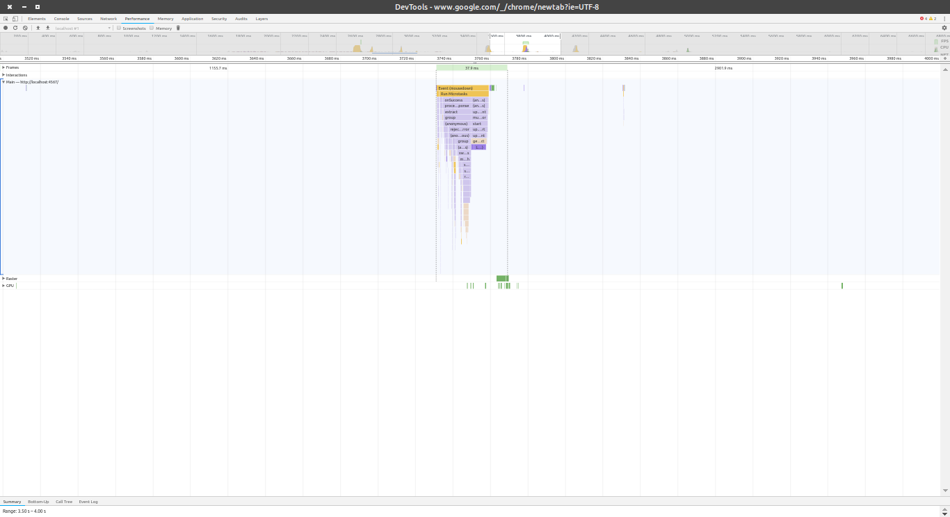Collapse the Main thread track
950x517 pixels.
click(x=3, y=82)
